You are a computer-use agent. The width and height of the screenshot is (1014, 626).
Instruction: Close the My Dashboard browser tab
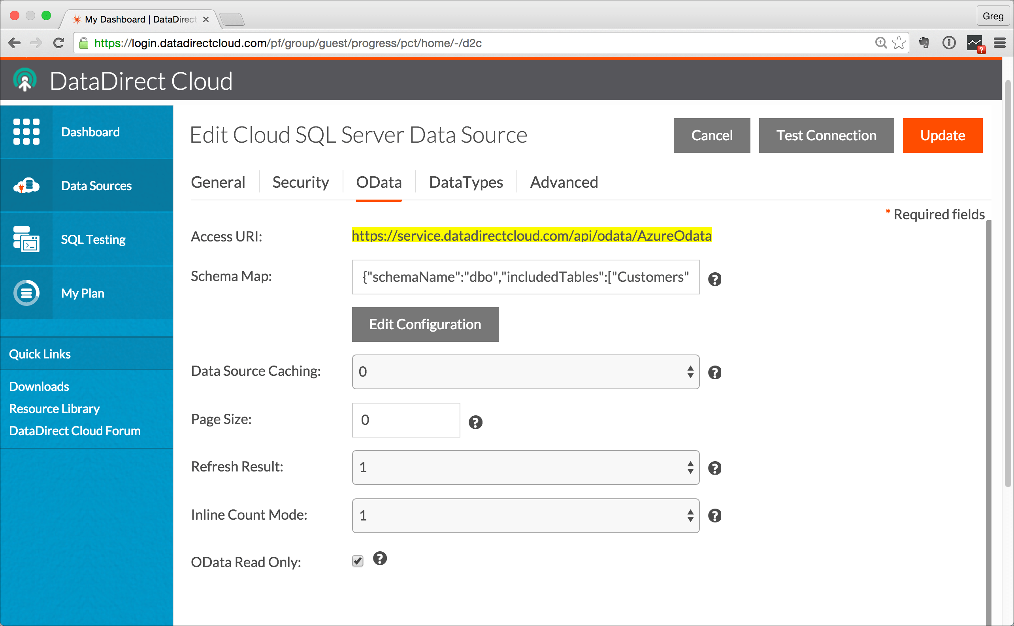pos(206,19)
